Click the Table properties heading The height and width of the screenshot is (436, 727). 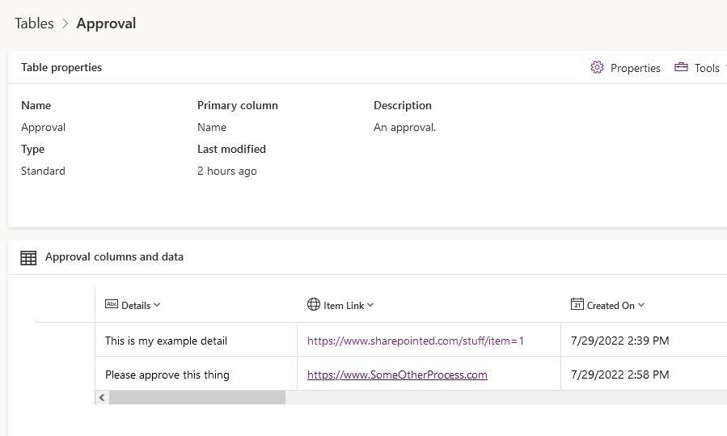click(61, 67)
